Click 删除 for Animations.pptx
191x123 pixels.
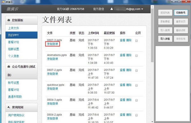(129, 55)
